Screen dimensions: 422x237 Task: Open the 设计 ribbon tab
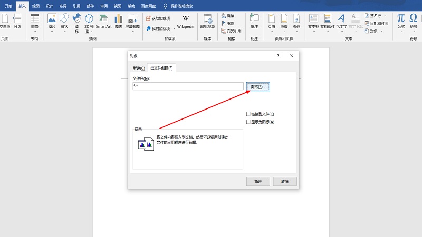coord(49,6)
